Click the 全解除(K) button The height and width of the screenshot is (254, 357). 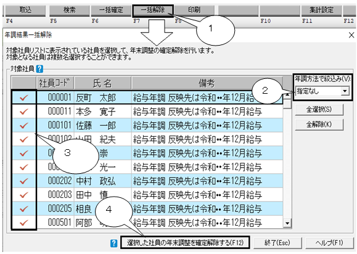point(319,125)
